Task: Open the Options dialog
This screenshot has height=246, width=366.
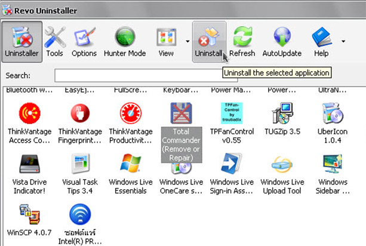Action: point(84,42)
